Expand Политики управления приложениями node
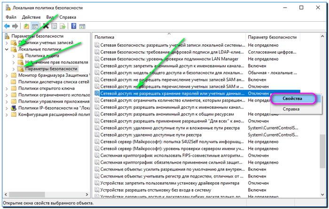This screenshot has height=209, width=329. pyautogui.click(x=7, y=102)
